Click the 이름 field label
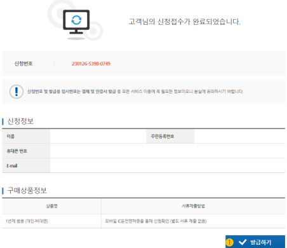The image size is (287, 248). (x=10, y=136)
